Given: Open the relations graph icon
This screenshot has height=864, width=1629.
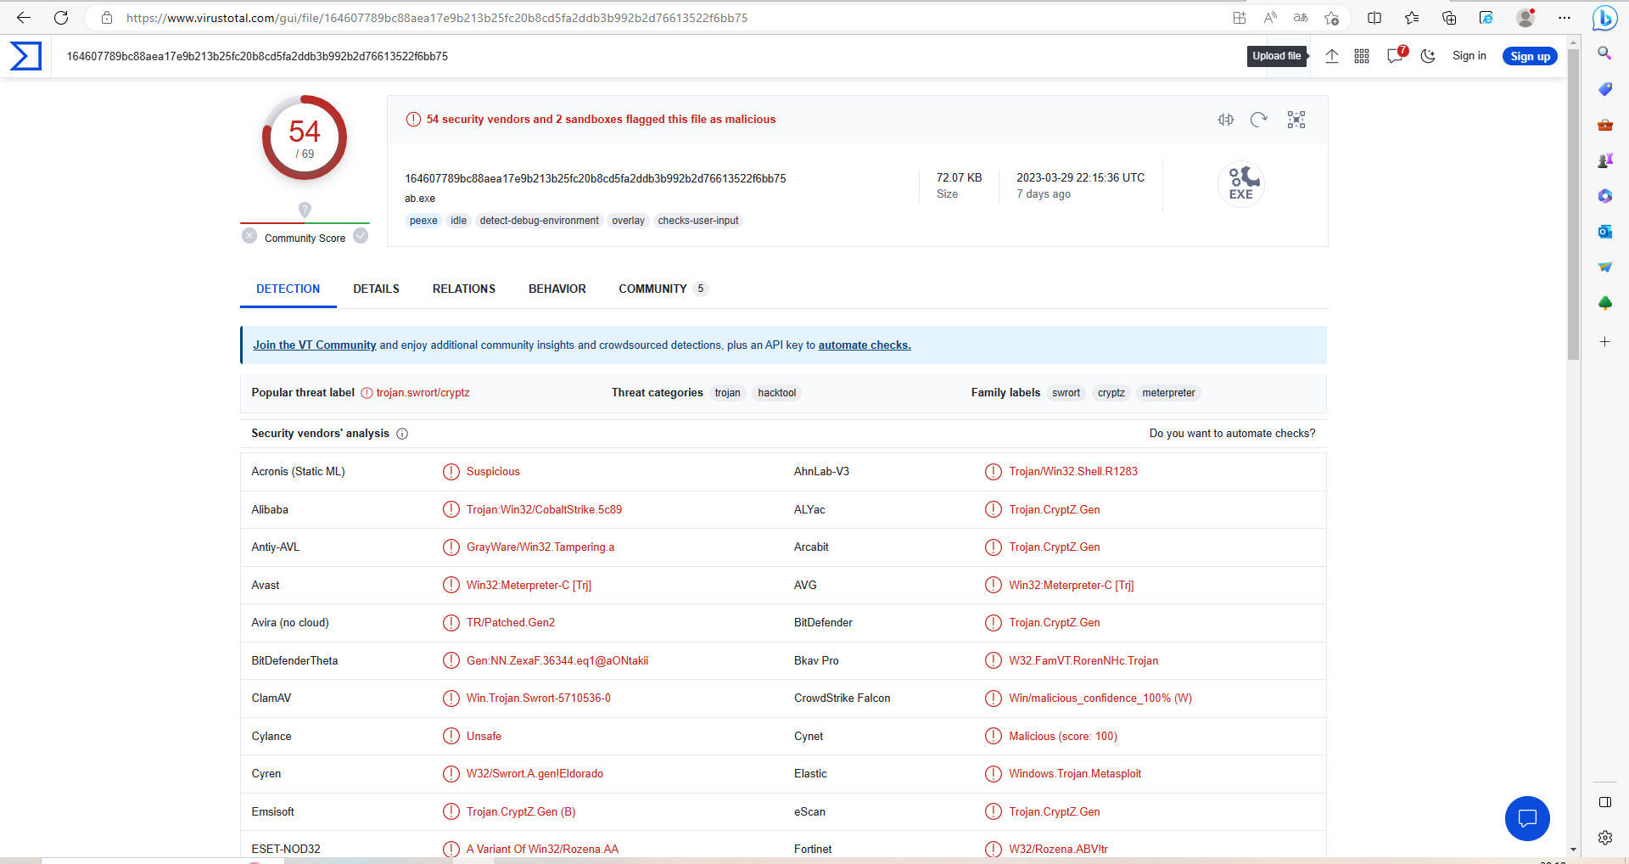Looking at the screenshot, I should pos(1296,120).
